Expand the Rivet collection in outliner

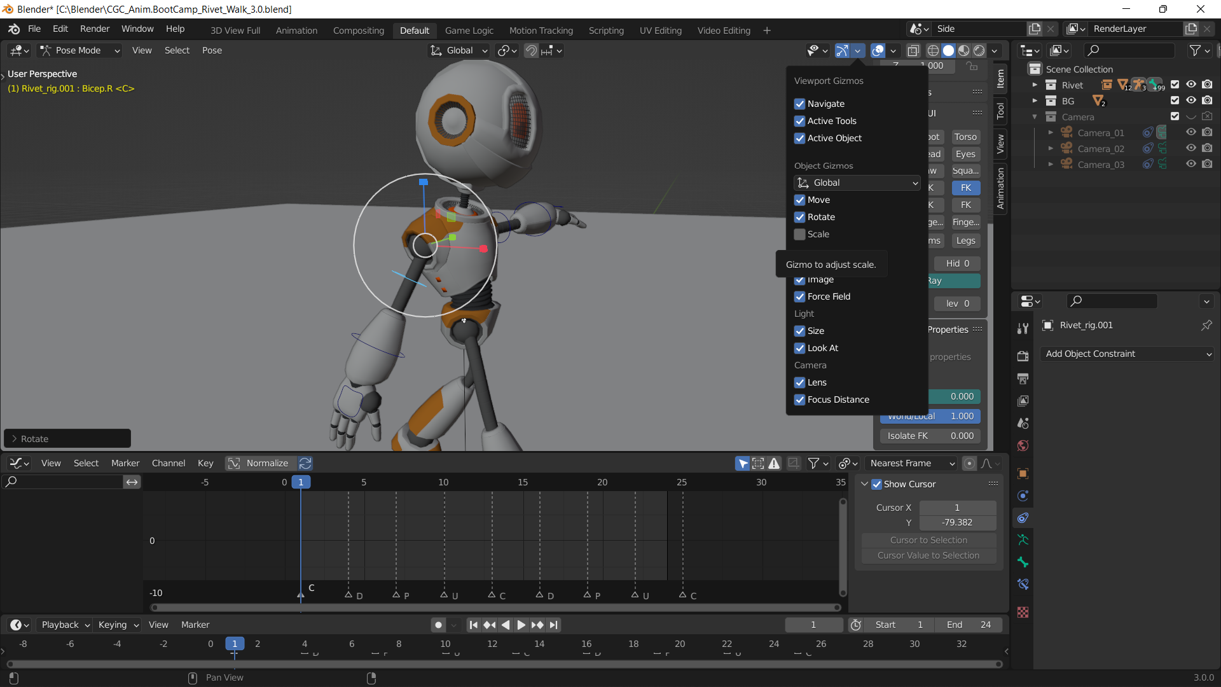1035,85
